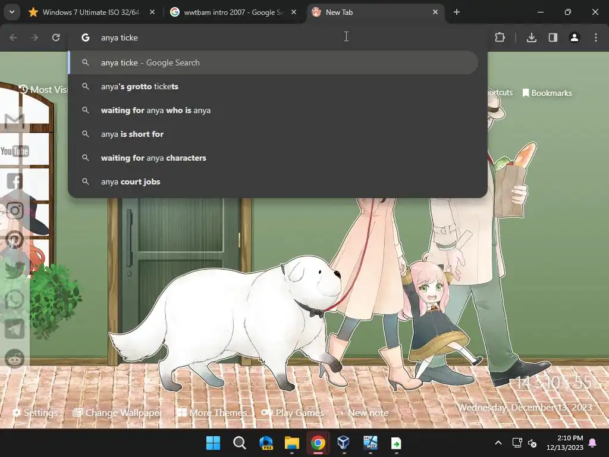The image size is (609, 457).
Task: Click muted volume tray icon
Action: [x=532, y=443]
